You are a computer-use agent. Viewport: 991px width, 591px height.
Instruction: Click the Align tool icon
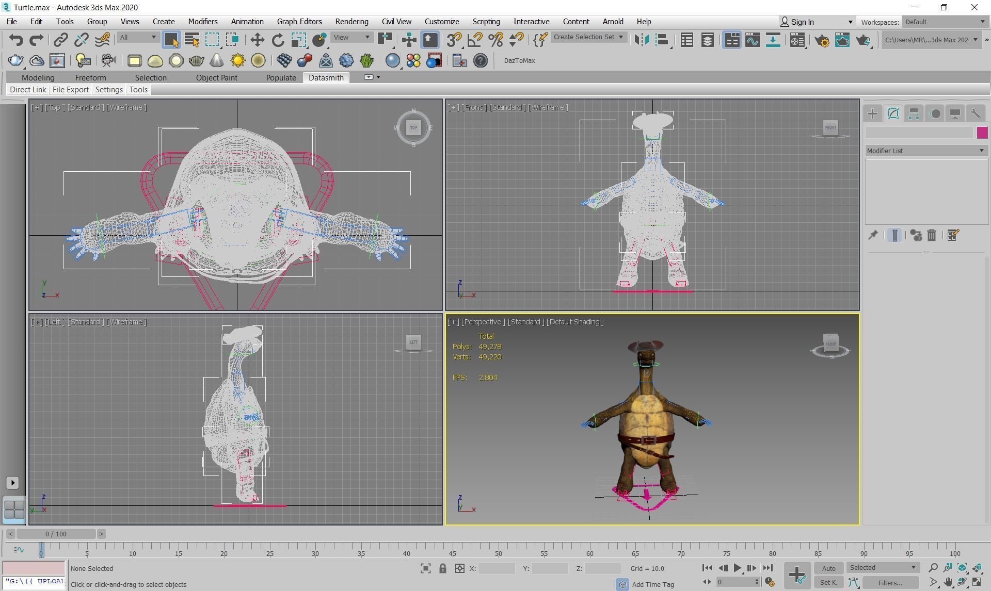(x=662, y=40)
